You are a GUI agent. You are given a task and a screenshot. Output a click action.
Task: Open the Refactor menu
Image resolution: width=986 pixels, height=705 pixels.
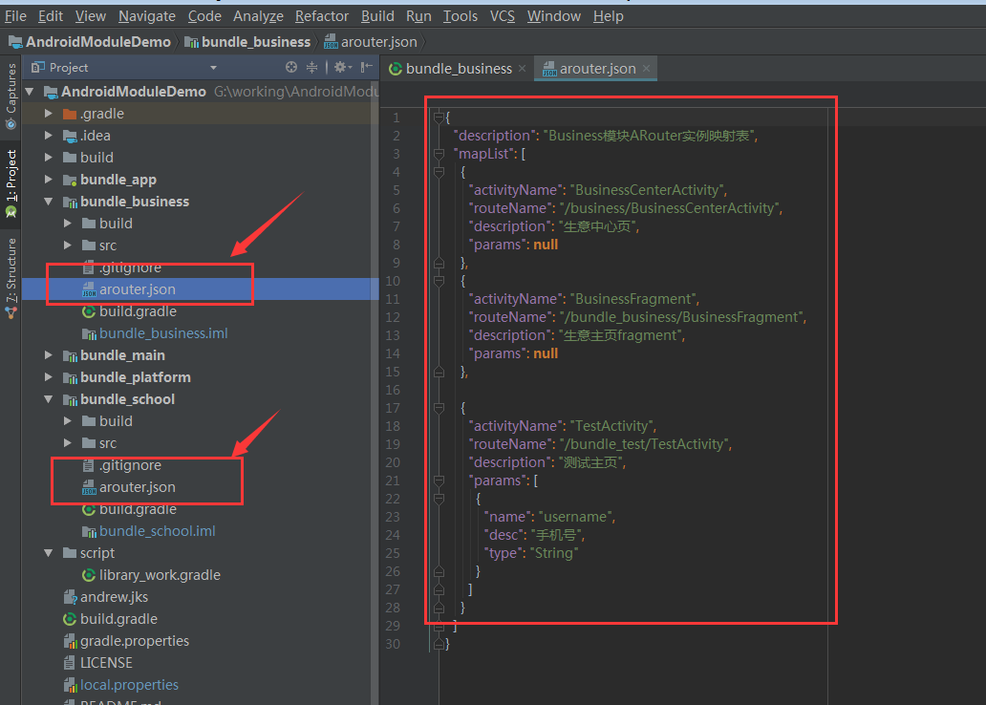tap(321, 15)
